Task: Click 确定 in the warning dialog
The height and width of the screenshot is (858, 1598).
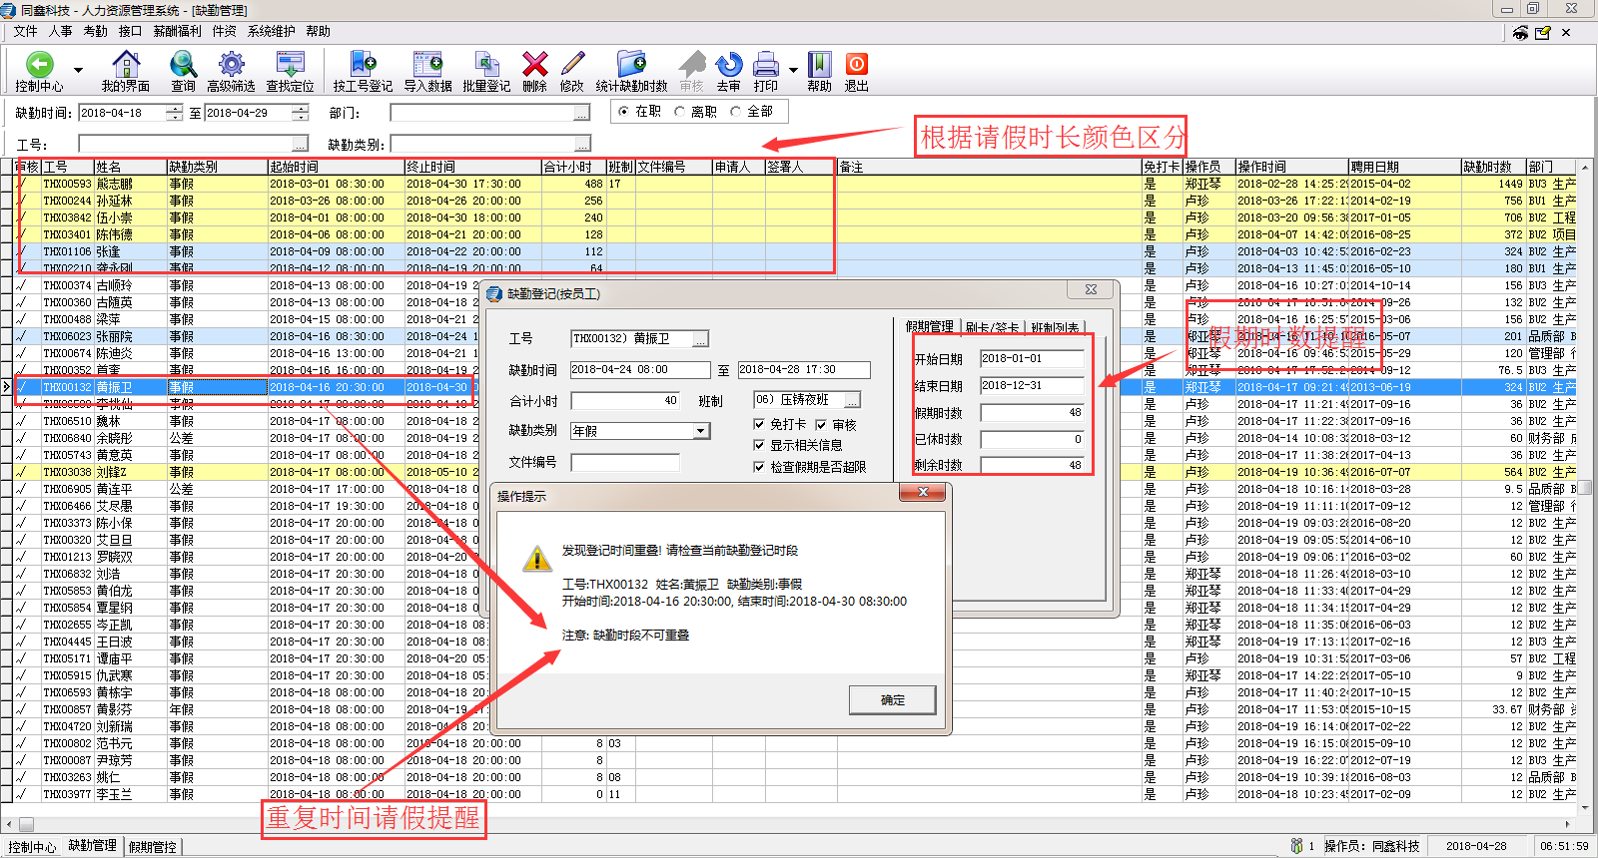Action: [892, 700]
